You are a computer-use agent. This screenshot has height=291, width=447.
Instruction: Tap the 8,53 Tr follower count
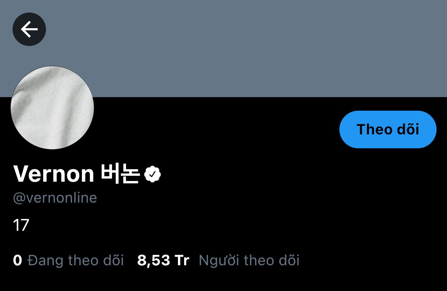(x=163, y=260)
